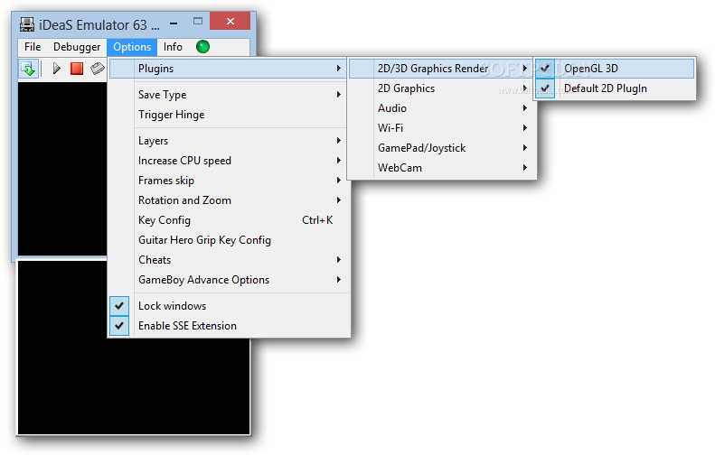This screenshot has height=455, width=715.
Task: Click the load ROM toolbar icon
Action: (x=28, y=69)
